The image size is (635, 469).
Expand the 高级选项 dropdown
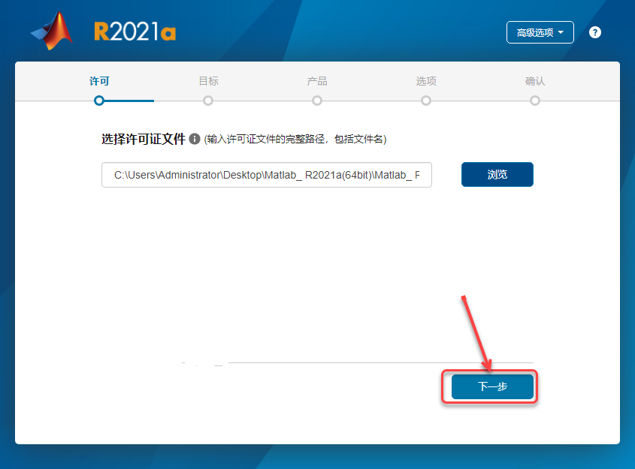[x=540, y=32]
